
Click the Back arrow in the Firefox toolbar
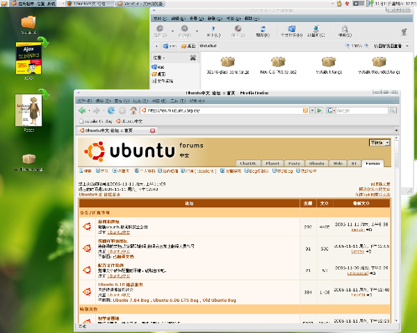pyautogui.click(x=82, y=110)
